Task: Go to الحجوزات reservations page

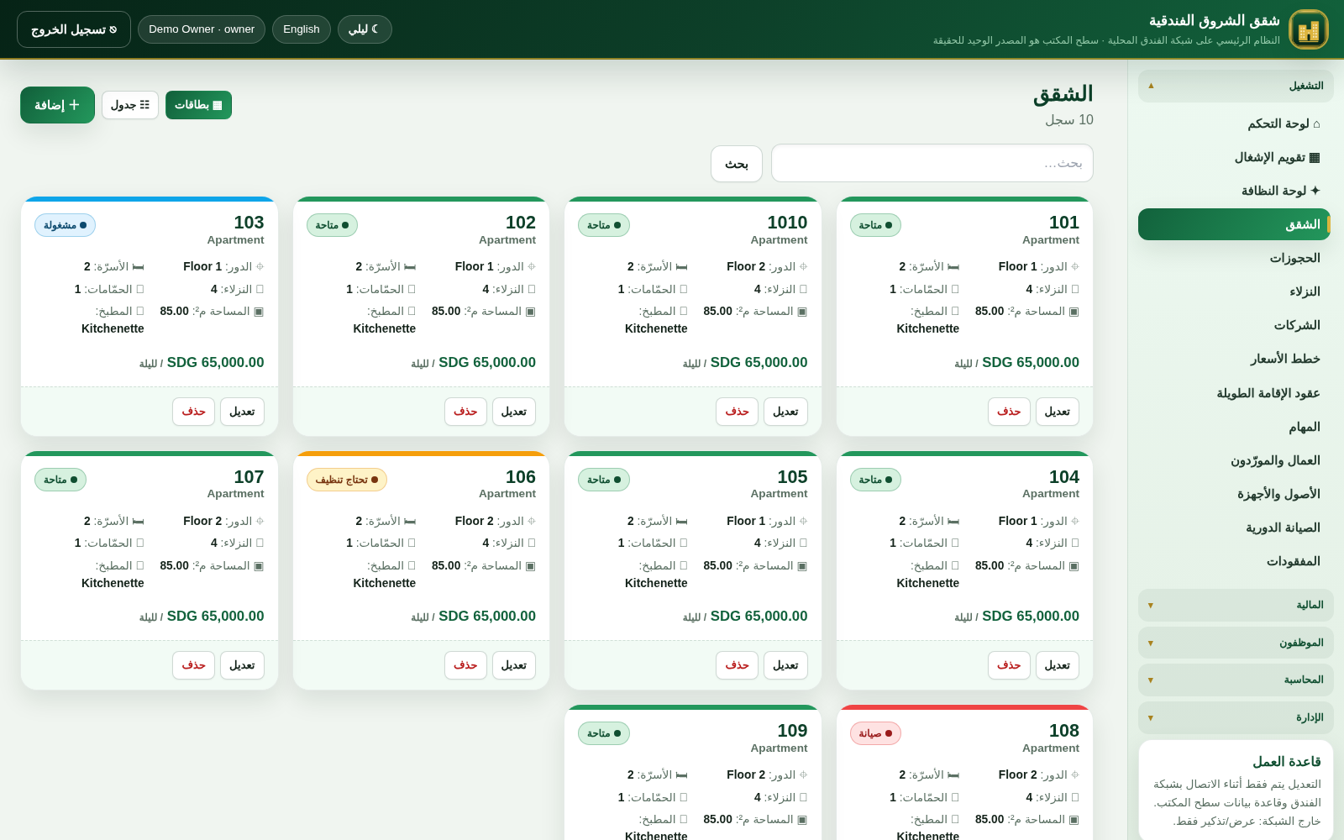Action: pyautogui.click(x=1234, y=258)
